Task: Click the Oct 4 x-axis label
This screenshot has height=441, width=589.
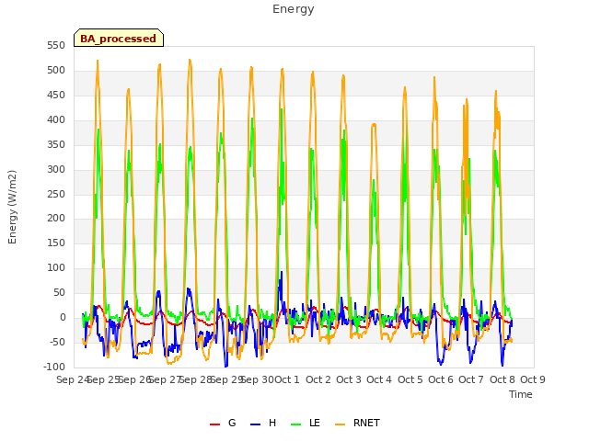Action: pyautogui.click(x=379, y=379)
